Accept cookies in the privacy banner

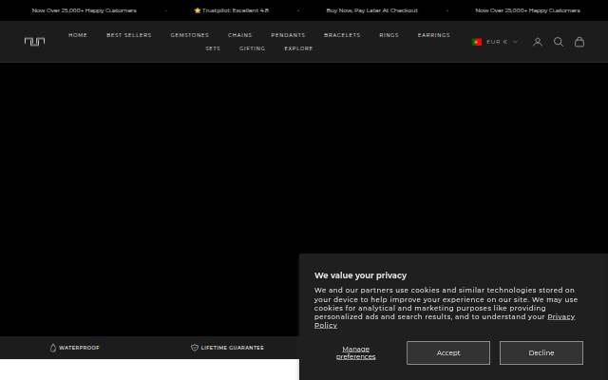448,352
